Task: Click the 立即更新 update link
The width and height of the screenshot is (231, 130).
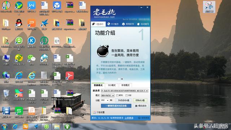Action: pyautogui.click(x=129, y=118)
